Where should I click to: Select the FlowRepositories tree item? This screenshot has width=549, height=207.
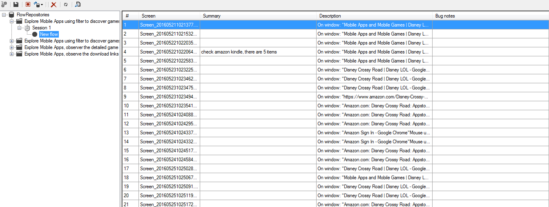(x=33, y=15)
